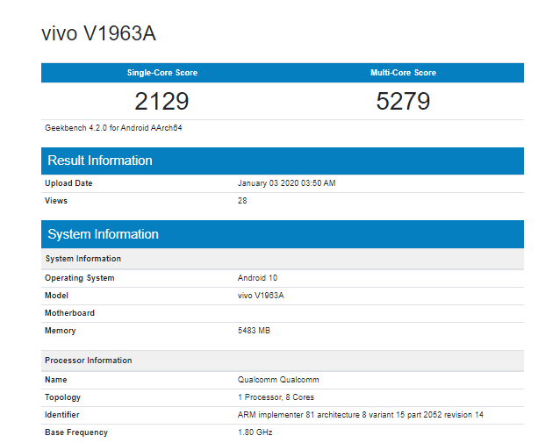Click the vivo V1963A page title

coord(99,33)
